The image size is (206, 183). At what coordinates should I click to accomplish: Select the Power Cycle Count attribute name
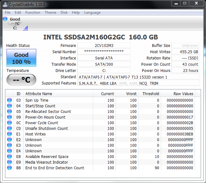point(42,123)
